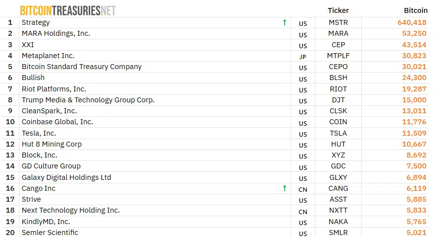The width and height of the screenshot is (443, 237).
Task: Click the MTPLF ticker cell
Action: click(x=338, y=56)
